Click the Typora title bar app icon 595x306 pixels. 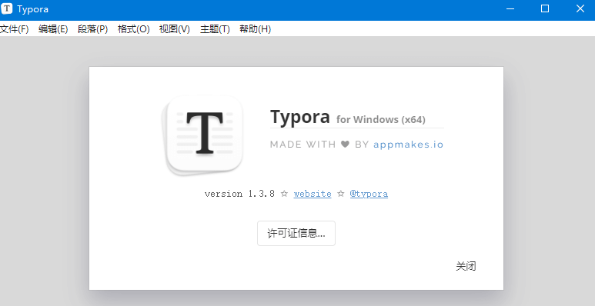[7, 8]
